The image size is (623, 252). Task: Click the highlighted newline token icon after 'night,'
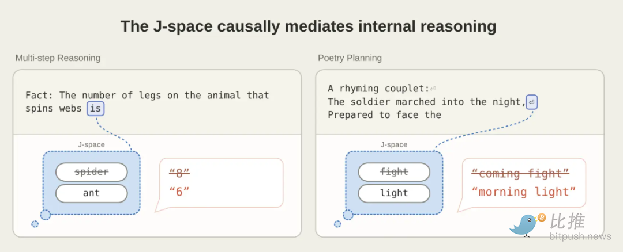532,102
